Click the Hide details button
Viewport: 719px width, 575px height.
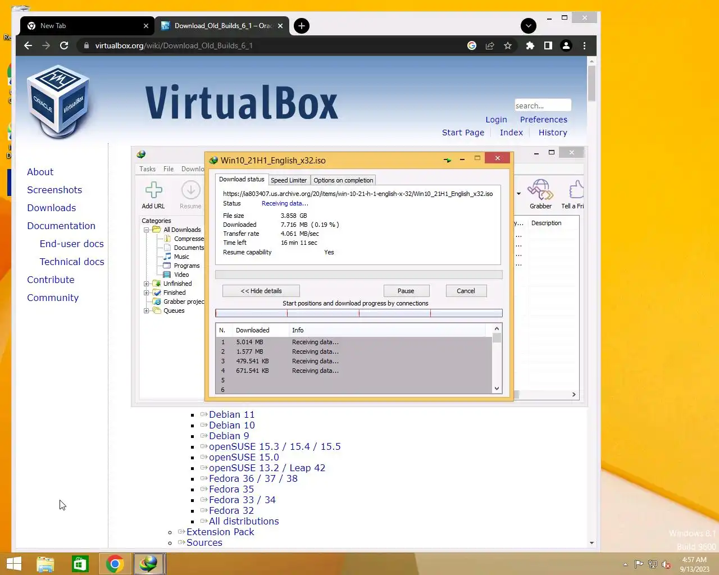pyautogui.click(x=261, y=291)
